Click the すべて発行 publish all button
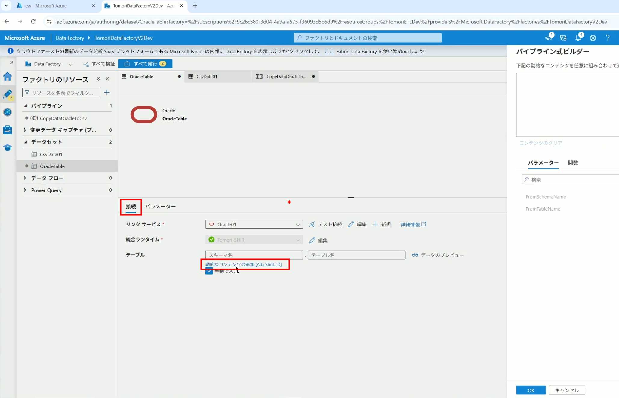 pos(145,64)
